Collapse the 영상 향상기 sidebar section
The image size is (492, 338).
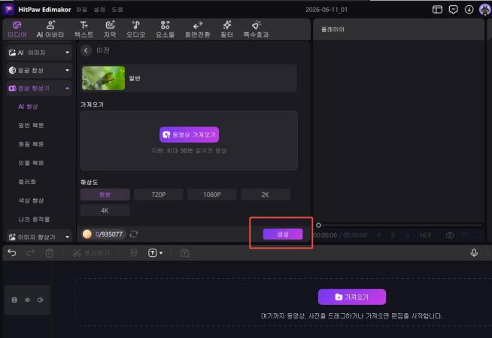pyautogui.click(x=39, y=89)
